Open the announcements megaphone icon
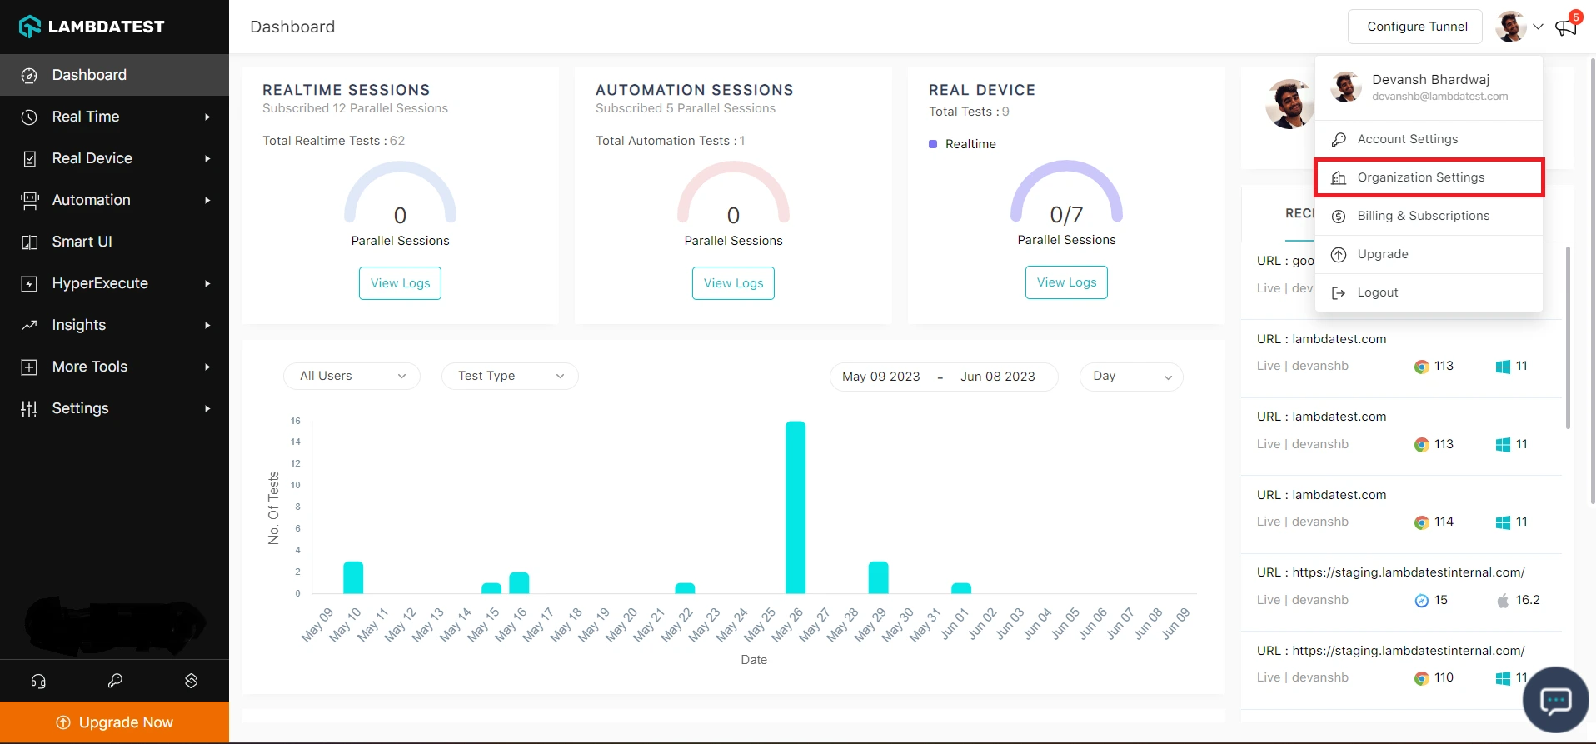This screenshot has height=744, width=1596. point(1566,27)
